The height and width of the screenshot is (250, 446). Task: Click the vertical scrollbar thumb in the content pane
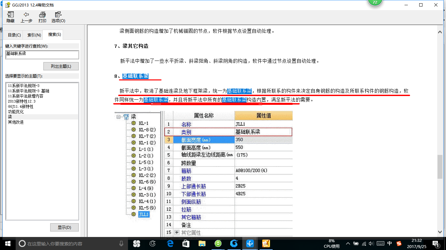(x=440, y=167)
